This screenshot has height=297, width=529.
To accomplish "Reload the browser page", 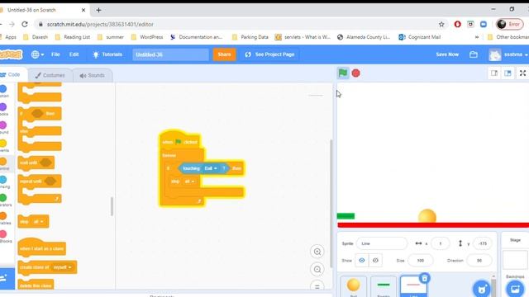I will tap(25, 24).
